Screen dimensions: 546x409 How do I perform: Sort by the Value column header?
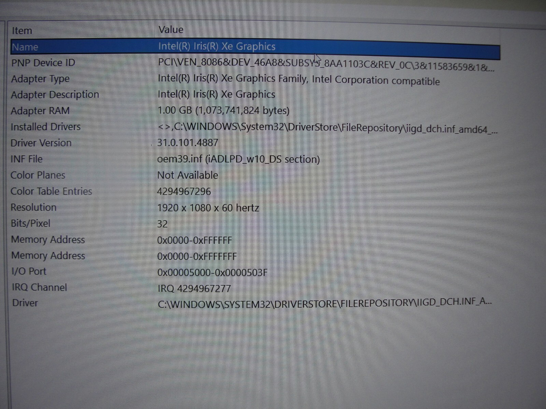[x=171, y=30]
